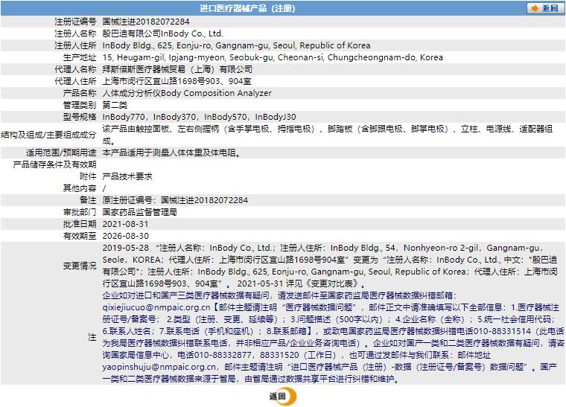Click management category value 第二类
Viewport: 566px width, 407px height.
[x=115, y=105]
